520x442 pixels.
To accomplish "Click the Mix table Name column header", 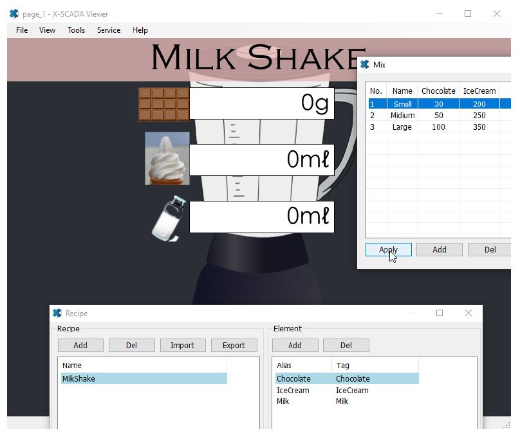I will point(402,91).
